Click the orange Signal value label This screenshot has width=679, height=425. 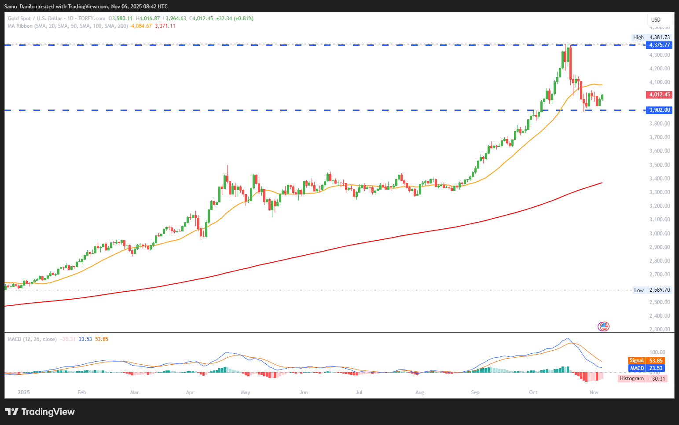[x=646, y=361]
